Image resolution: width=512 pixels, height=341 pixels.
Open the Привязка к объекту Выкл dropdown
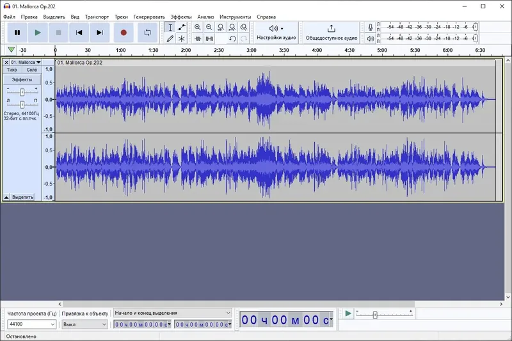click(x=84, y=324)
